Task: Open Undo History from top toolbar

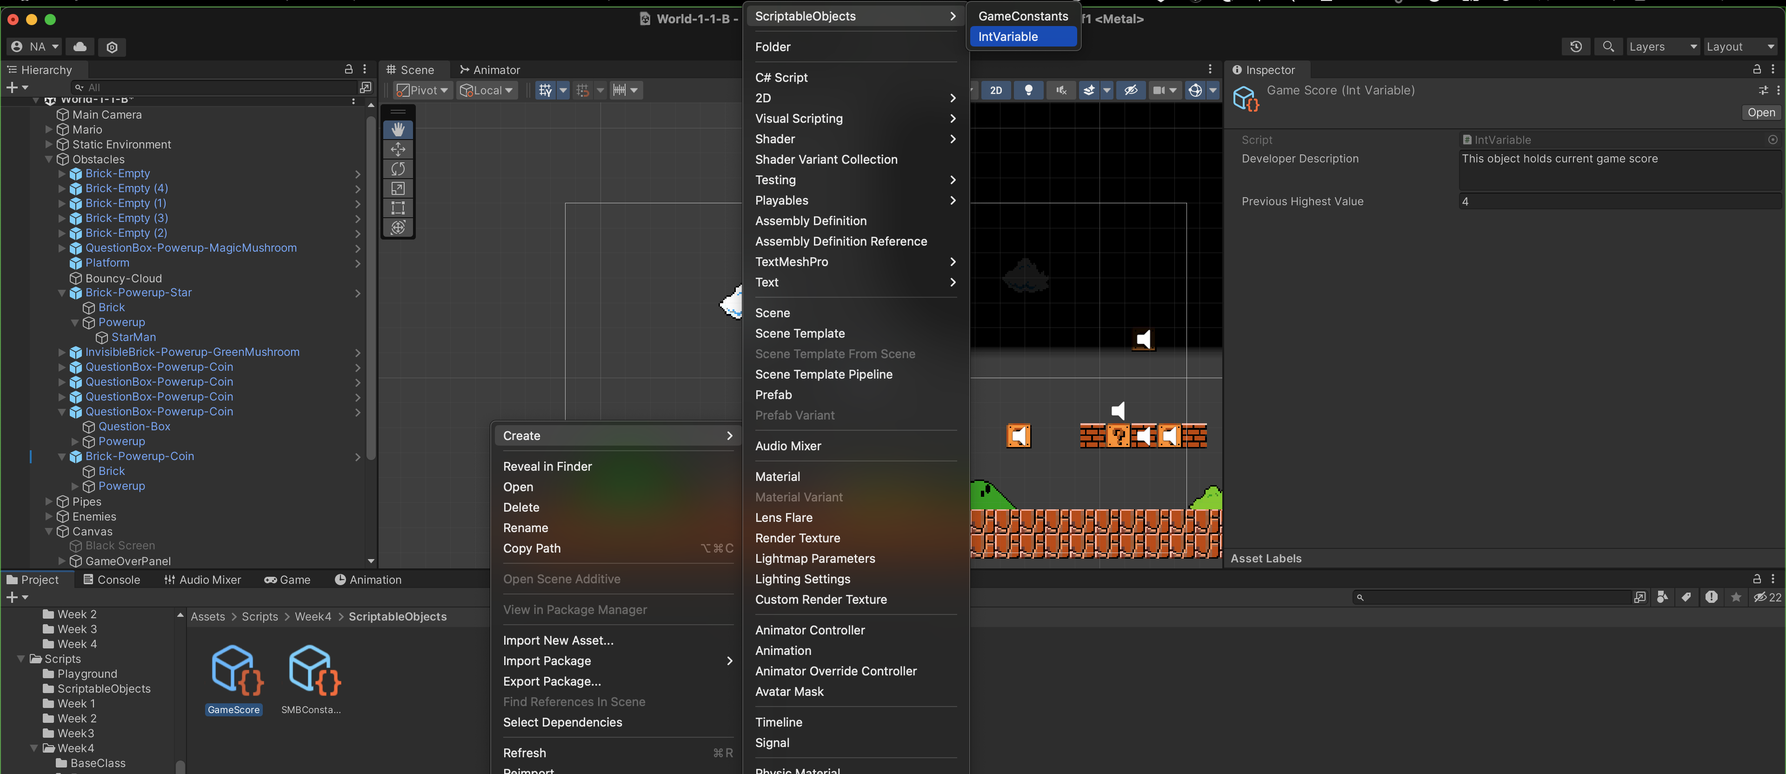Action: pyautogui.click(x=1576, y=47)
